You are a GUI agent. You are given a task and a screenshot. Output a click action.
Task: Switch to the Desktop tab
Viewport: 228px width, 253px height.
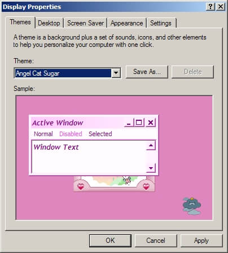tap(49, 23)
